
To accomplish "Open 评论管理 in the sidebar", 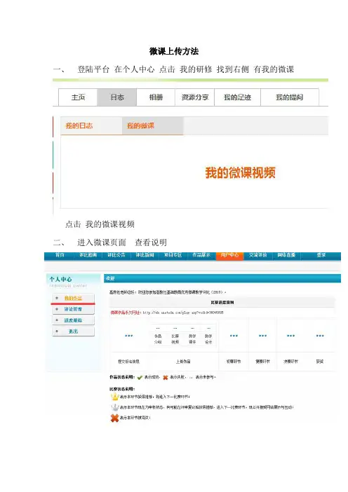I will (73, 309).
